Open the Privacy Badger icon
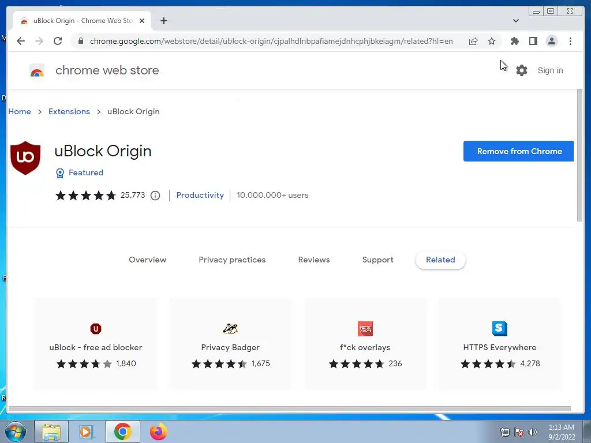591x443 pixels. tap(230, 328)
